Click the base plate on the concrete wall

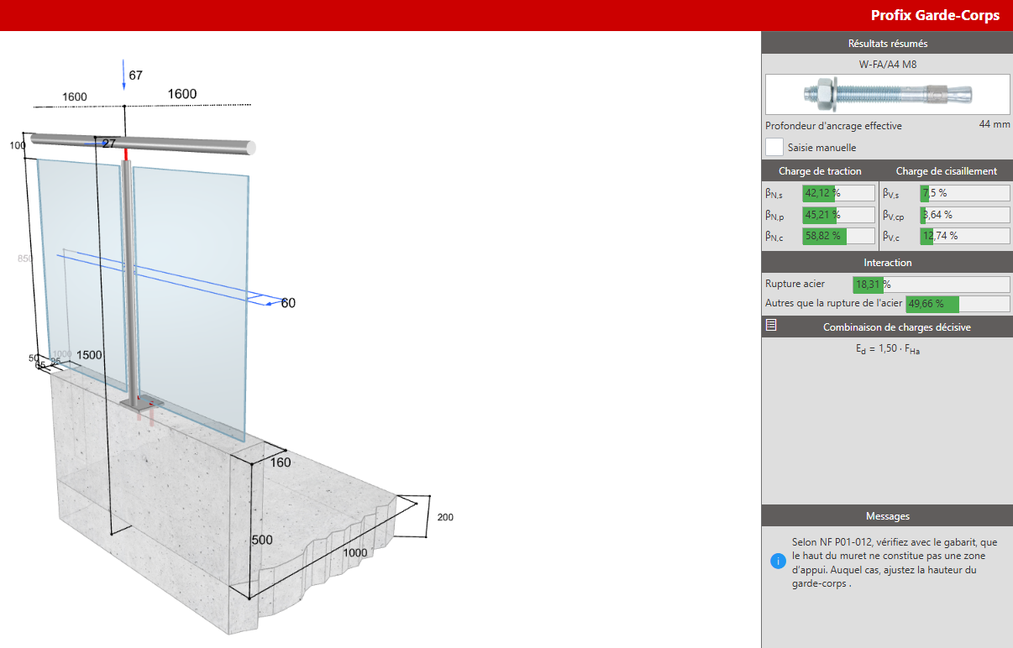point(143,404)
